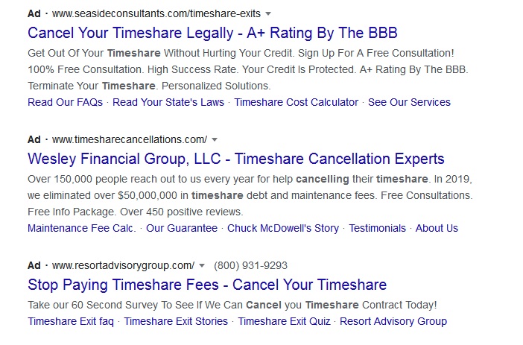The image size is (523, 345).
Task: Click the 'See Our Services' sitelink
Action: click(409, 102)
